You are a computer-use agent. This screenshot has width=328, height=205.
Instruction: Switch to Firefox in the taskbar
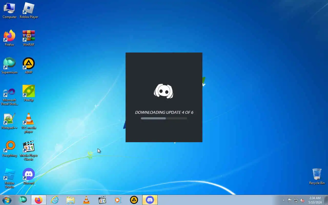(39, 200)
